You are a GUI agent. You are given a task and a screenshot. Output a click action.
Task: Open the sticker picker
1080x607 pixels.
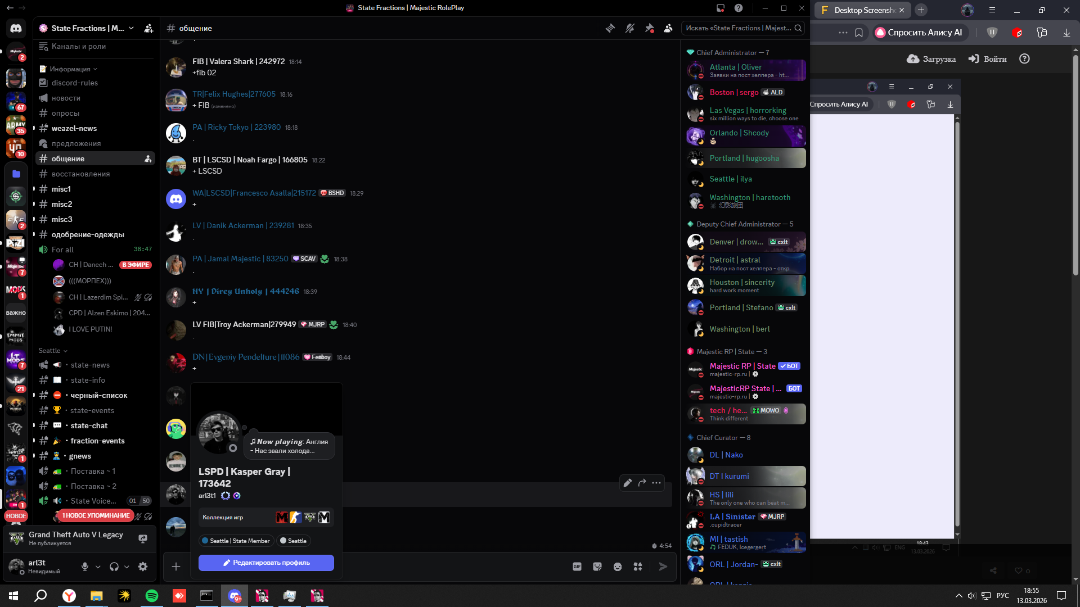(x=597, y=567)
